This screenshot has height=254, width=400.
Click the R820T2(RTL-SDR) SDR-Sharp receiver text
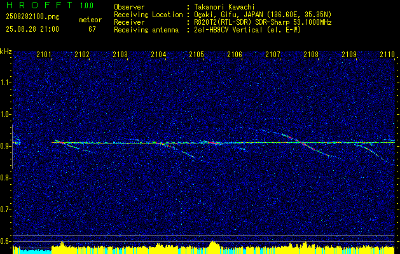pos(263,22)
